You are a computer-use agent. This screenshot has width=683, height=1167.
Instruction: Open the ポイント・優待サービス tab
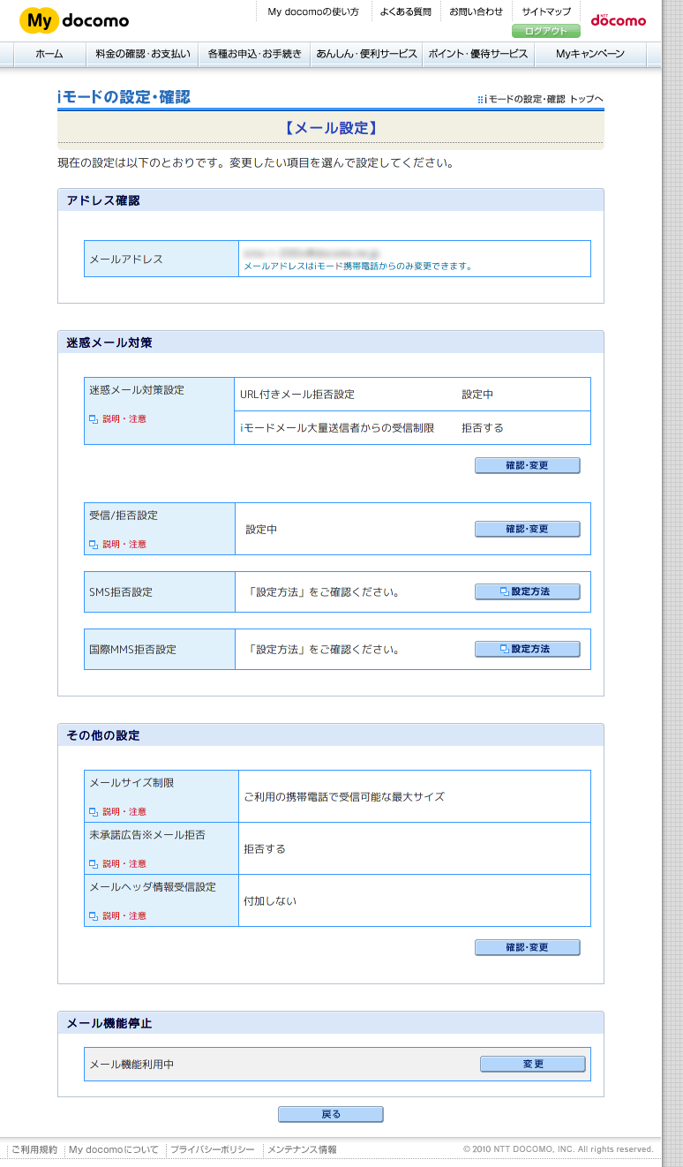click(478, 54)
